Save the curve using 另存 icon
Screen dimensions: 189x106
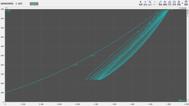coord(174,3)
